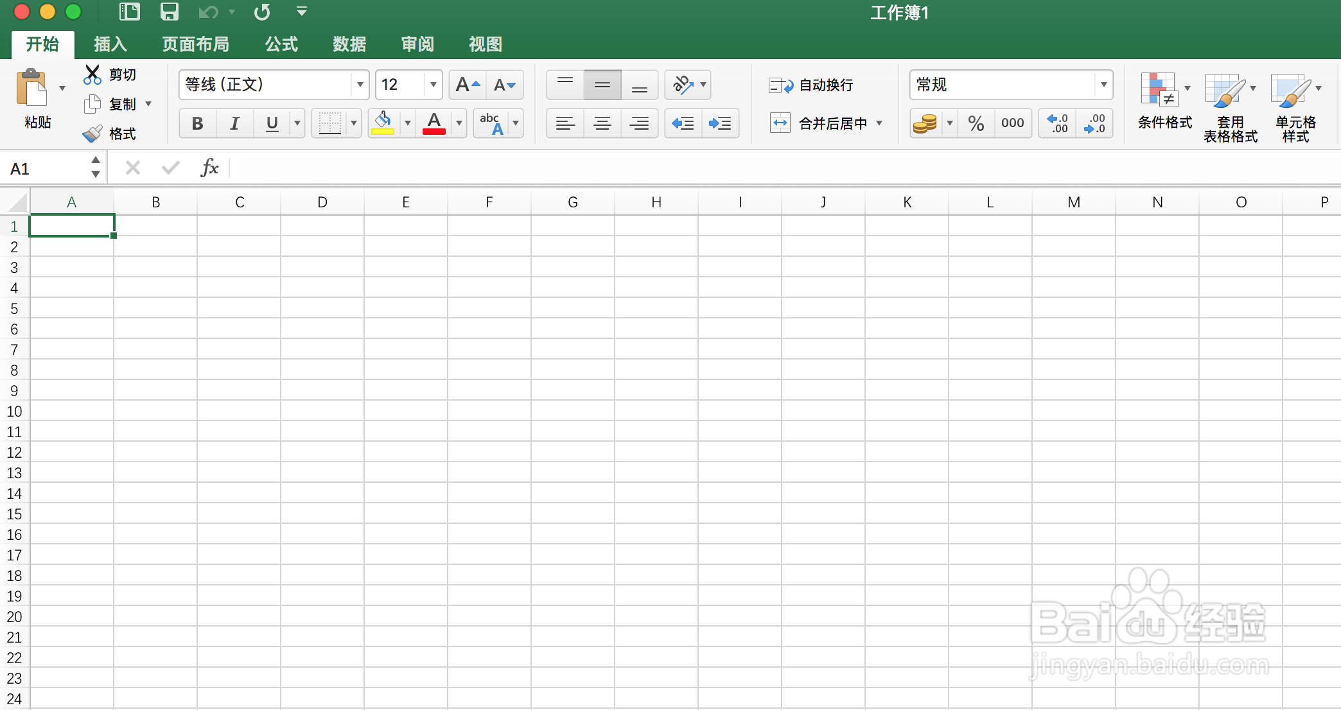This screenshot has width=1341, height=710.
Task: Open the font name dropdown
Action: [360, 85]
